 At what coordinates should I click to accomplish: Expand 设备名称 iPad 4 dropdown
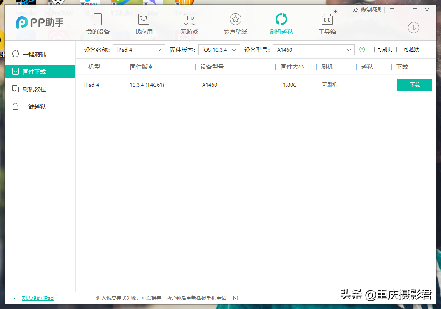coord(139,50)
